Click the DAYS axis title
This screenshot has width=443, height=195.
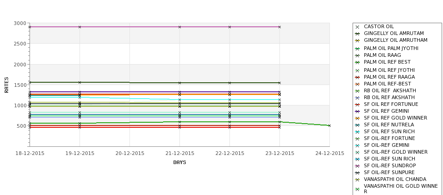click(179, 163)
